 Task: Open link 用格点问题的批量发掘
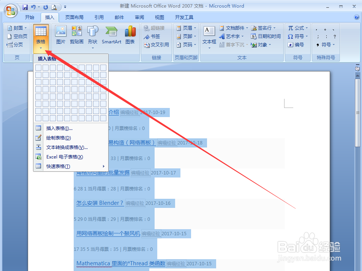tap(103, 173)
